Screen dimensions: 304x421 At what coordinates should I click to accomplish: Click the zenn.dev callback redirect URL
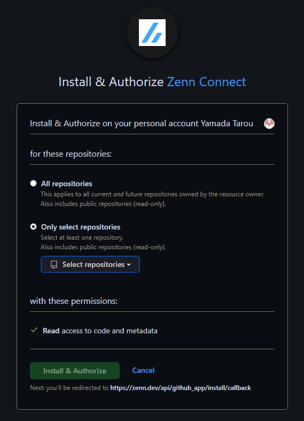coord(181,388)
